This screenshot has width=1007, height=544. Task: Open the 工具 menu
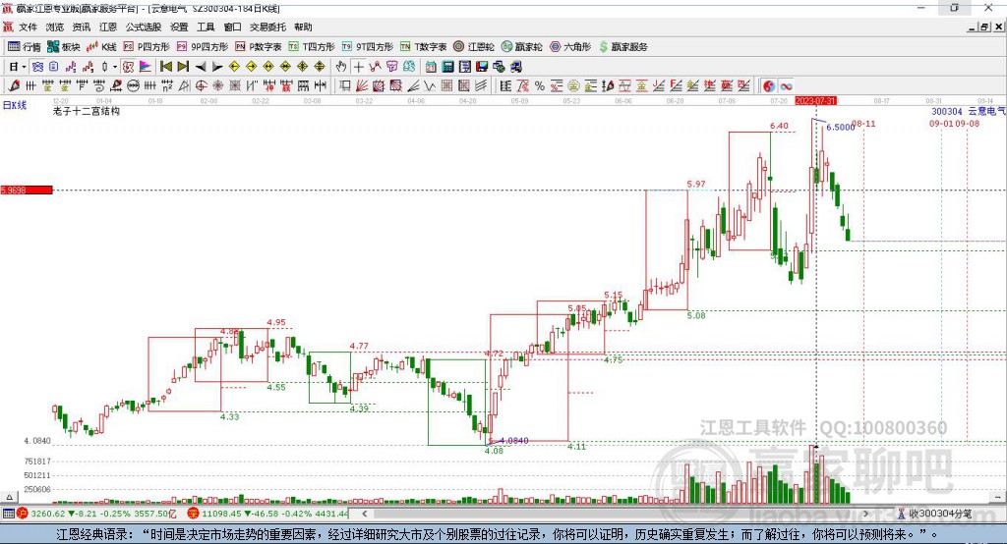point(206,27)
